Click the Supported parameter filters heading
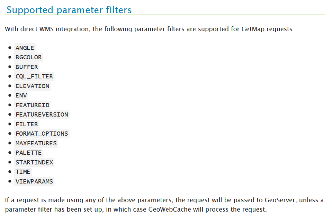Viewport: 332px width, 222px height. tap(69, 10)
